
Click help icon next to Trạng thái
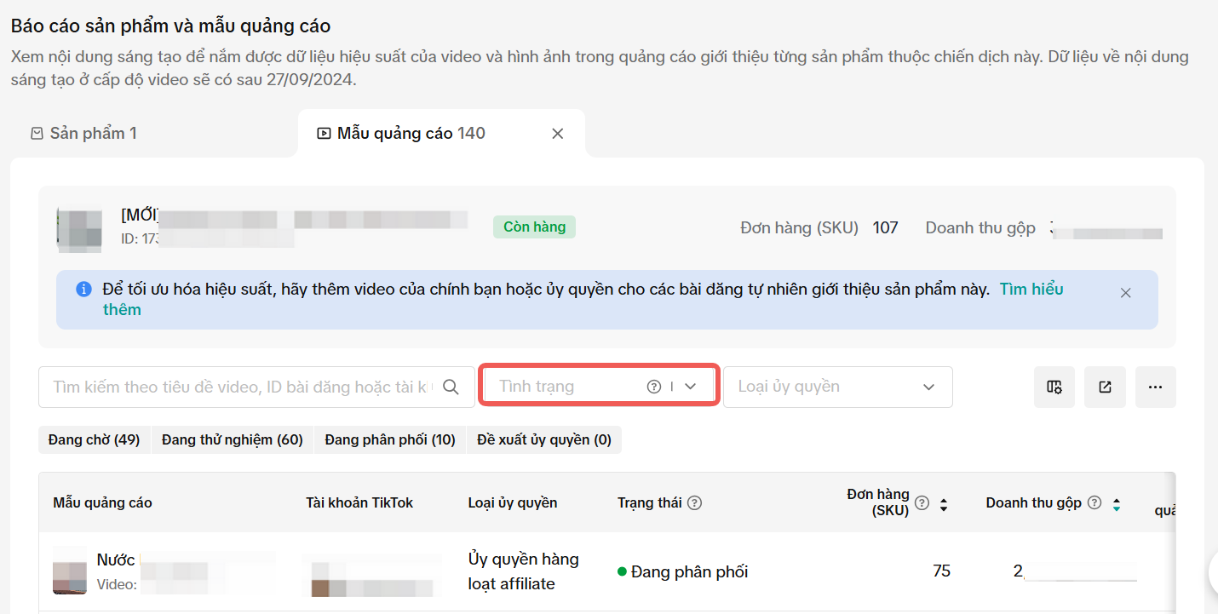click(x=695, y=503)
